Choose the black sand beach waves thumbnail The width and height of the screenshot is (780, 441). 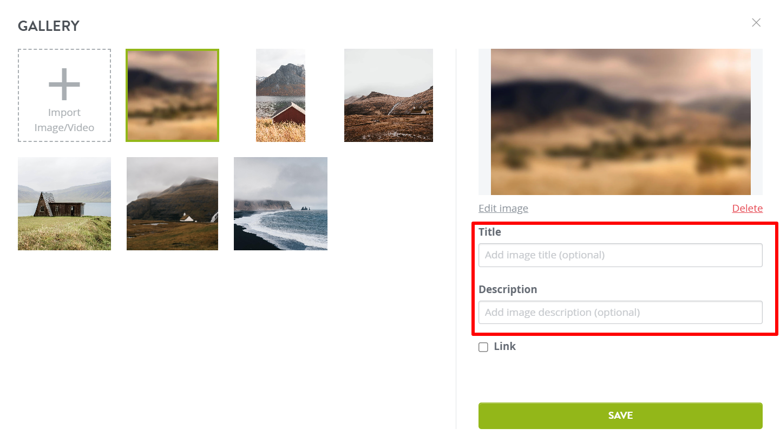[x=280, y=204]
